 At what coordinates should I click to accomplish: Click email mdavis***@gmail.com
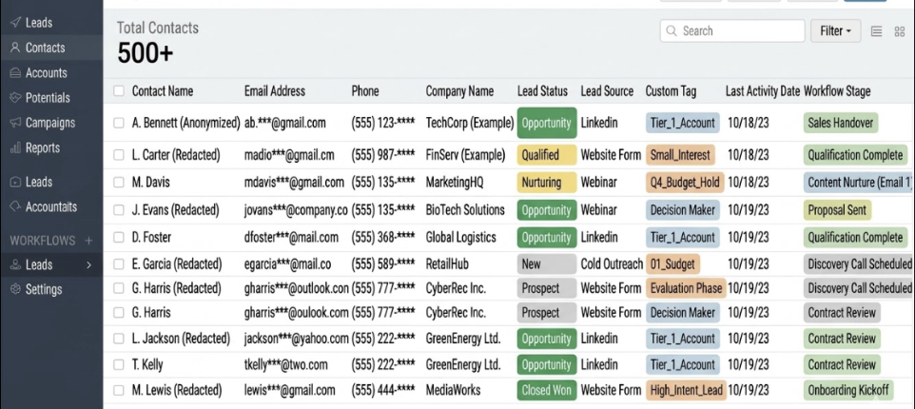click(x=294, y=183)
